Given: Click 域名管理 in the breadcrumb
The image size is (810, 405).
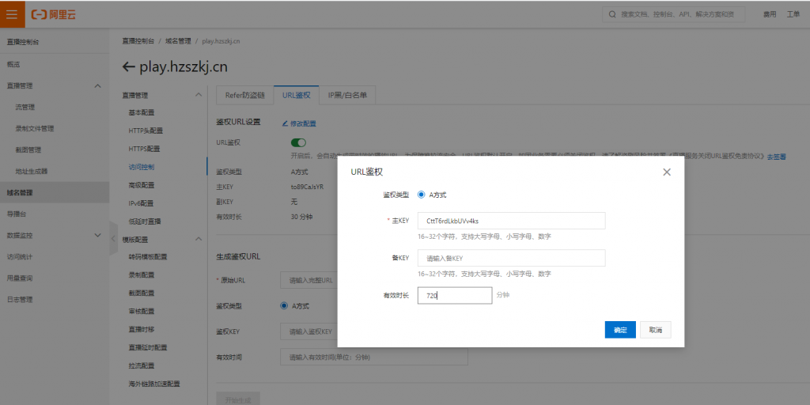Looking at the screenshot, I should pyautogui.click(x=178, y=41).
